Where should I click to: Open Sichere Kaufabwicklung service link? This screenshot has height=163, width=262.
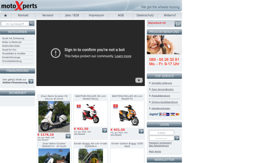pos(165,102)
